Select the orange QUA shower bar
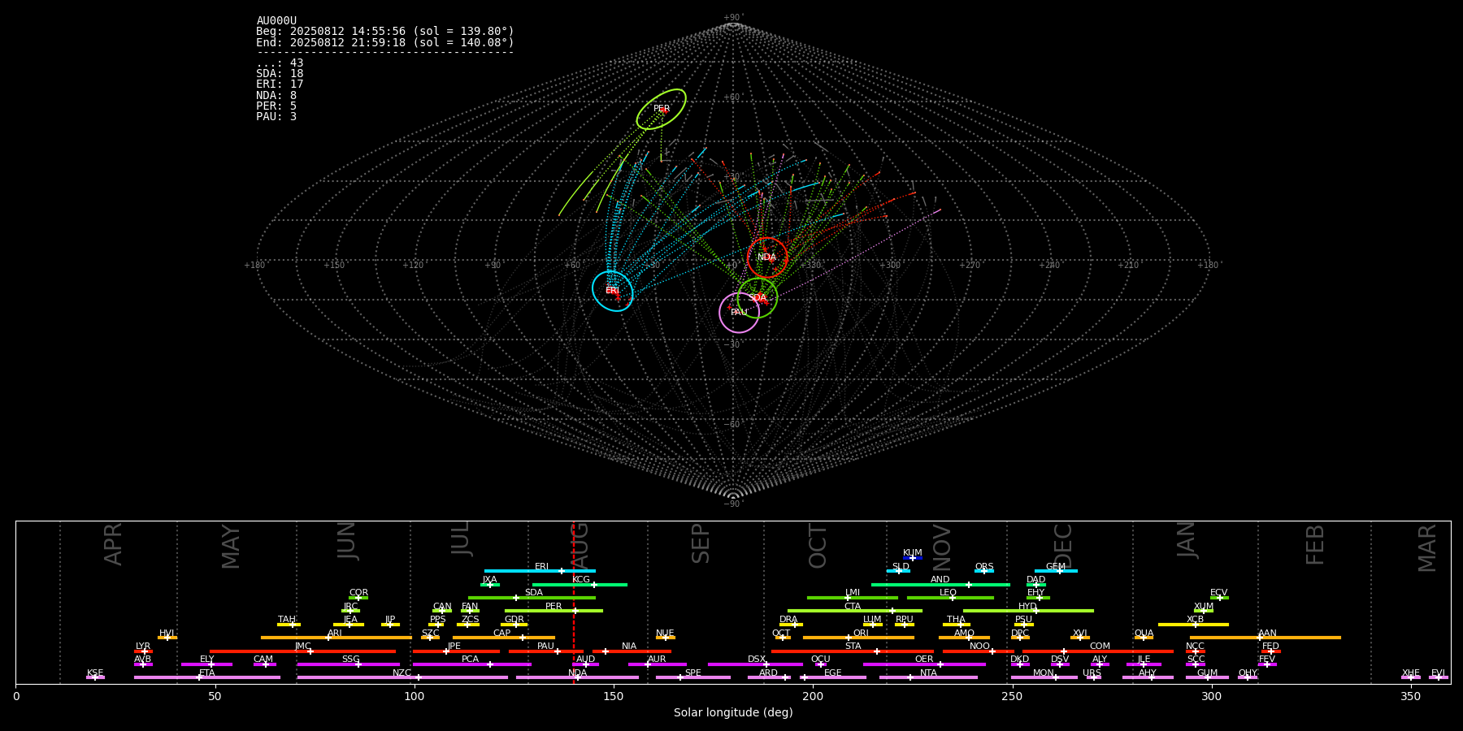1463x731 pixels. (x=1144, y=638)
